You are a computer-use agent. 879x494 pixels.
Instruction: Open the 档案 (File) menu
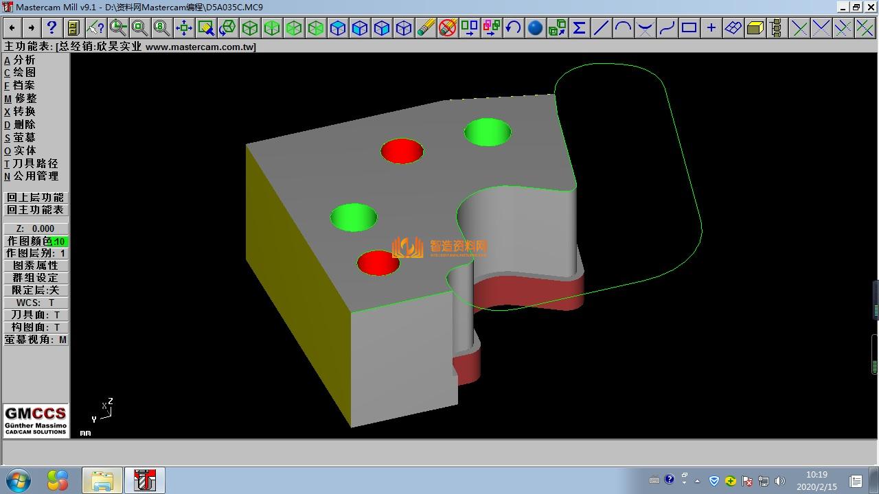coord(23,85)
